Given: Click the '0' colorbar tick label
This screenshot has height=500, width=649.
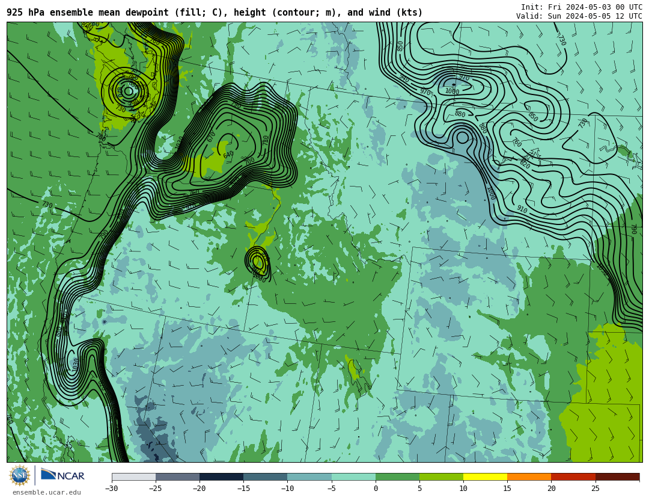Looking at the screenshot, I should (376, 489).
